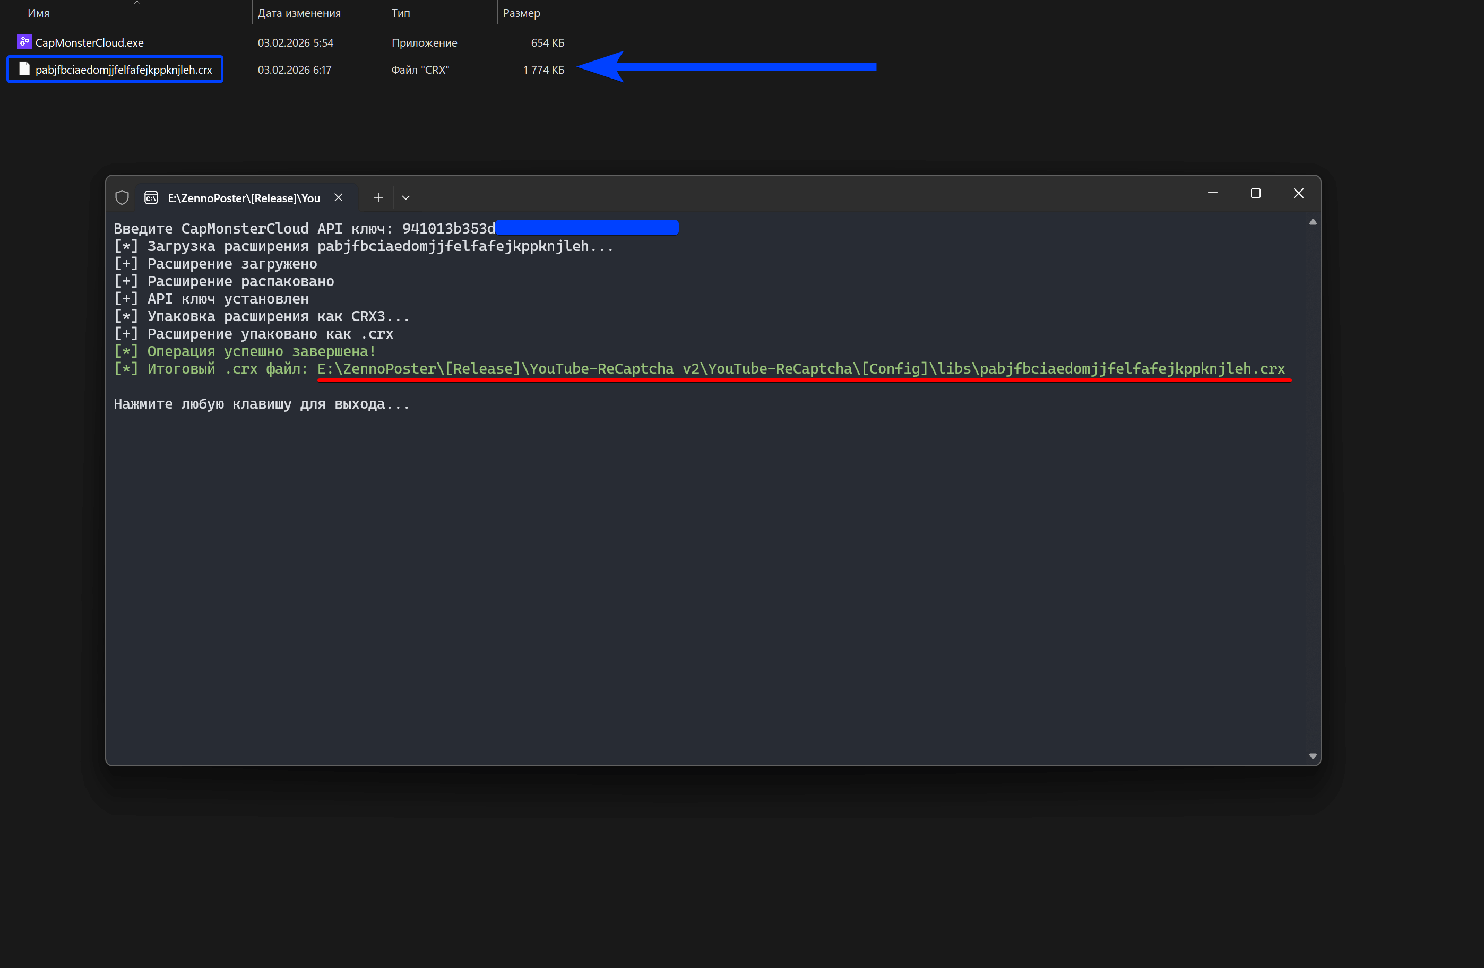
Task: Open a new terminal tab with plus icon
Action: click(378, 197)
